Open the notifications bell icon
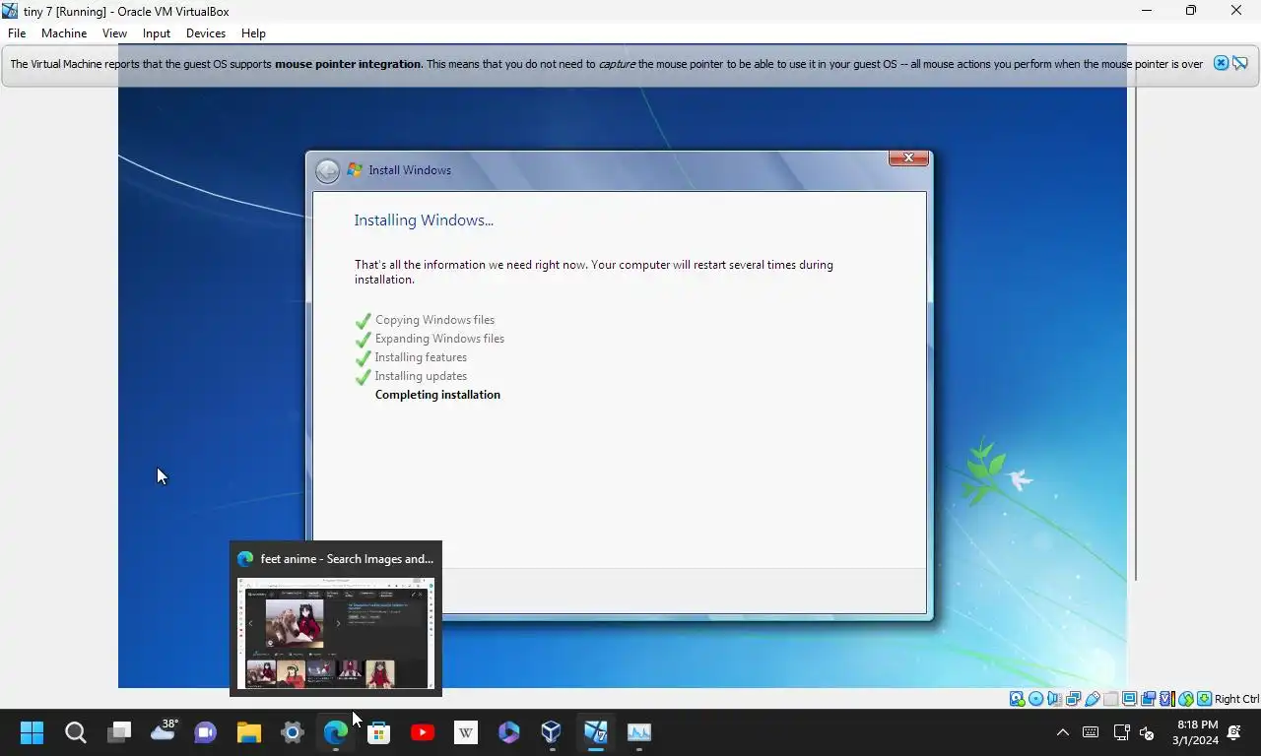The height and width of the screenshot is (756, 1261). pos(1234,732)
